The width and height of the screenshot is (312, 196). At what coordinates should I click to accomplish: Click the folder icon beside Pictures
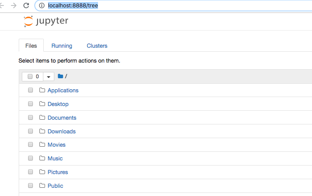pyautogui.click(x=42, y=172)
